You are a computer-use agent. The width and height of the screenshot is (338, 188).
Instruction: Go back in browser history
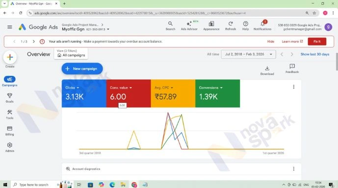[5, 13]
